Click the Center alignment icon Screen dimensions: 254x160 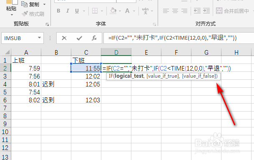(x=175, y=11)
